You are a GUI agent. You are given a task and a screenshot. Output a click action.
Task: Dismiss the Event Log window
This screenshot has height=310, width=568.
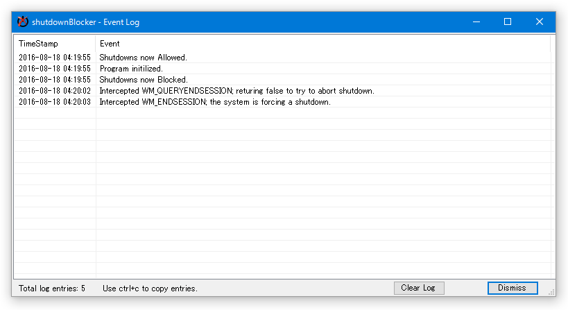pyautogui.click(x=513, y=288)
